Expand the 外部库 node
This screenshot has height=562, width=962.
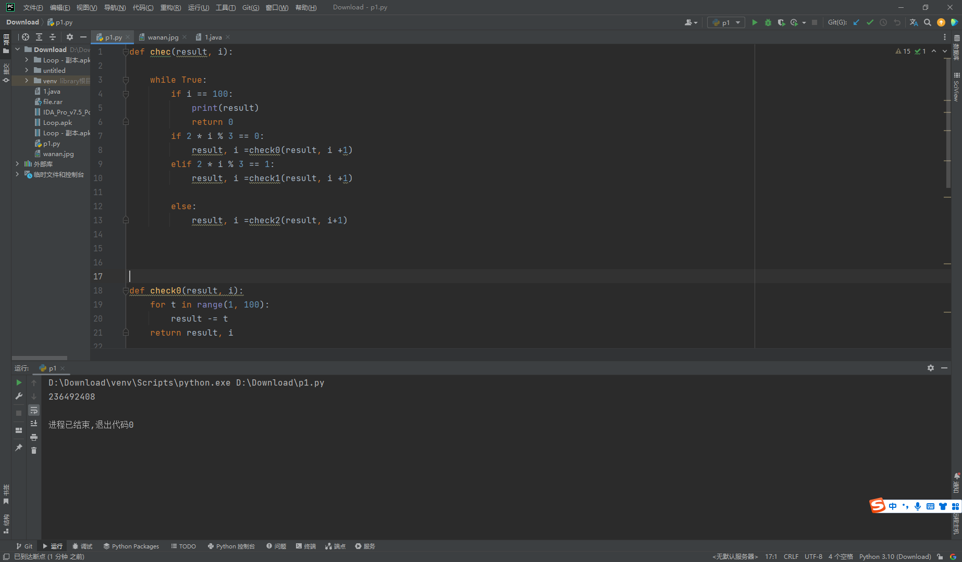tap(18, 164)
